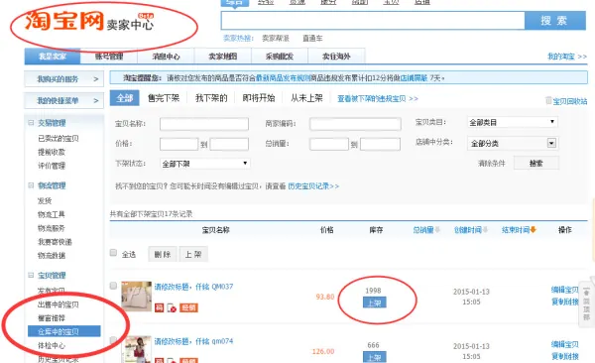Tick the checkbox for item QM037
Screen dimensions: 595x363
click(113, 286)
